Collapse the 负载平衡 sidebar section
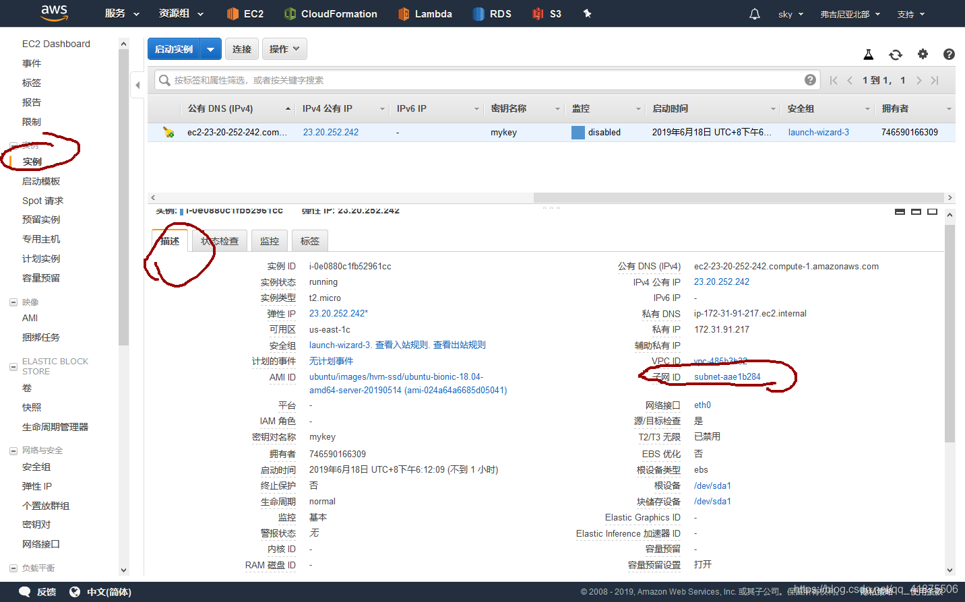 click(13, 568)
